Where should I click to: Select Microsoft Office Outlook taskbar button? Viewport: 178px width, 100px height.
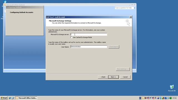26,98
